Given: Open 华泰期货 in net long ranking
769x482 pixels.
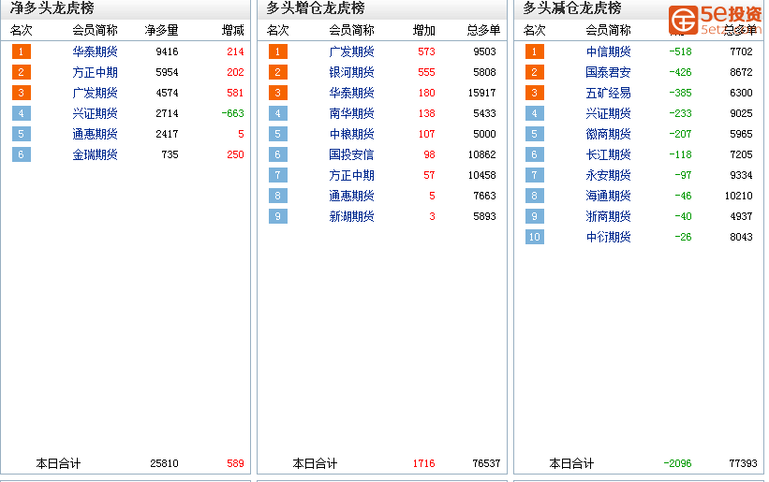Looking at the screenshot, I should pyautogui.click(x=95, y=51).
